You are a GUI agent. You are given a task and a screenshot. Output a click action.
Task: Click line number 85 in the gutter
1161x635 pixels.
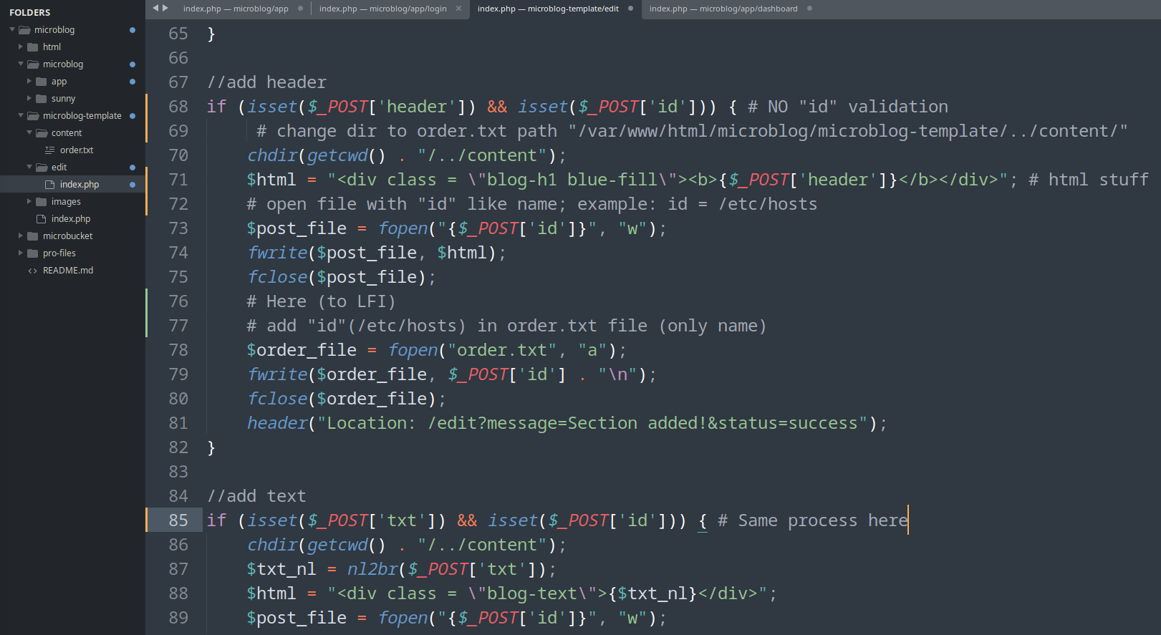coord(178,520)
